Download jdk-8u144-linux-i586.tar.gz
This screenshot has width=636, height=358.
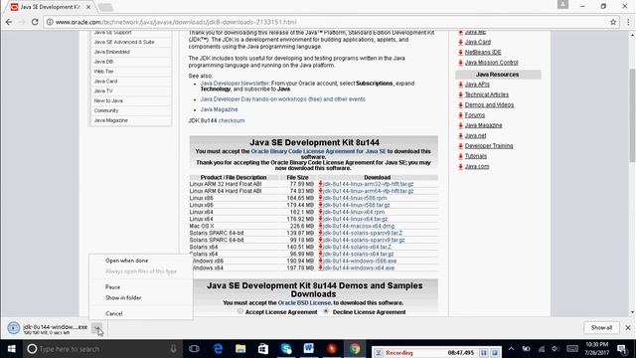coord(356,205)
